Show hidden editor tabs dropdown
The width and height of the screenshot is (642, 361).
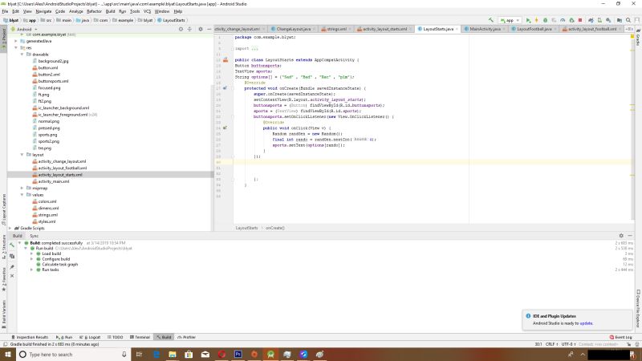click(629, 29)
